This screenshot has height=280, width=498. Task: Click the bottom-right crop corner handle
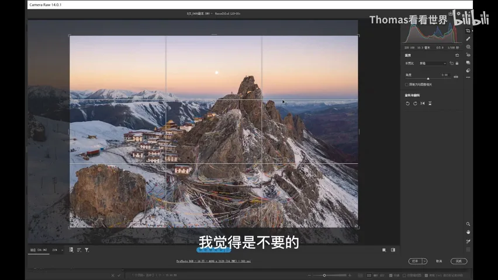[x=358, y=227]
